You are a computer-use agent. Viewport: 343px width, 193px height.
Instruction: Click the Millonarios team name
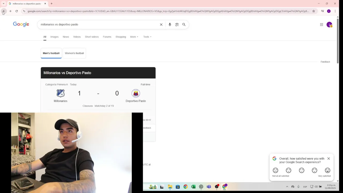(x=61, y=101)
